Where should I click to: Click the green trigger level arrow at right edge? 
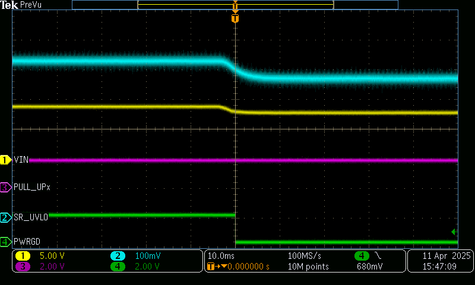[x=454, y=232]
